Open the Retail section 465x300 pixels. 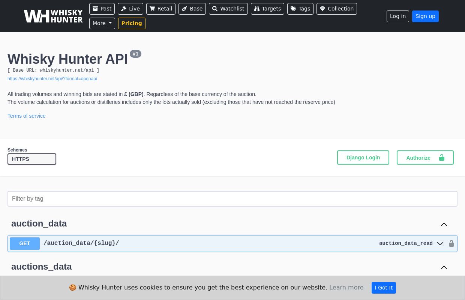point(161,9)
